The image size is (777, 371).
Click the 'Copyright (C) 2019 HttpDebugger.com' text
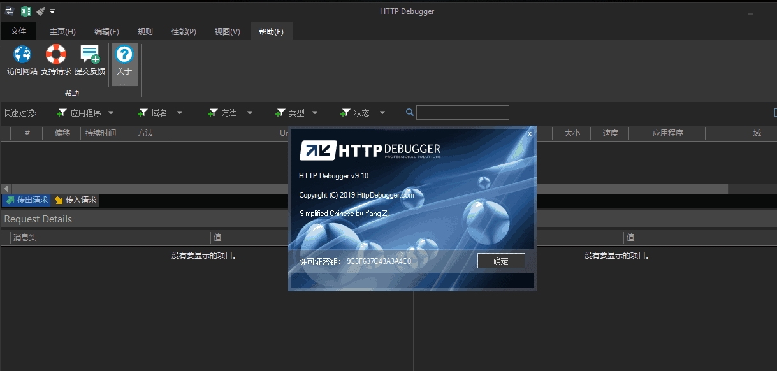(356, 195)
